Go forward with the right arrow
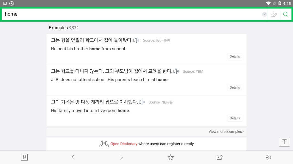Viewport: 293px width, 164px height. pyautogui.click(x=122, y=157)
